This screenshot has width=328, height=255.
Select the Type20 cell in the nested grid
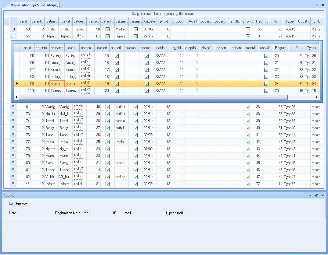click(311, 55)
